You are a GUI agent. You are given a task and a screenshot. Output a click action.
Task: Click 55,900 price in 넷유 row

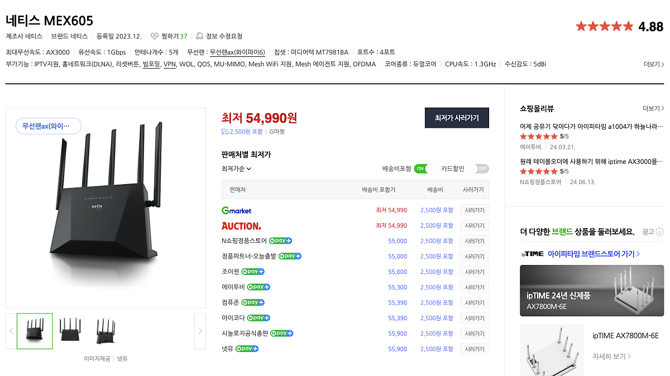tap(398, 349)
